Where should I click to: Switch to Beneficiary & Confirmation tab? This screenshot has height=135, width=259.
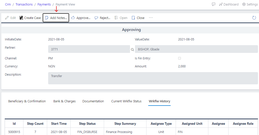pyautogui.click(x=27, y=101)
